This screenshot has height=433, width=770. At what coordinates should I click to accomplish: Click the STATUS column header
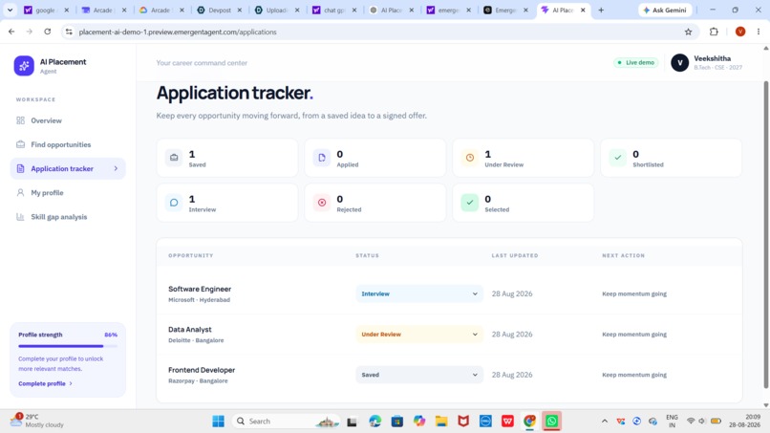[x=367, y=255]
